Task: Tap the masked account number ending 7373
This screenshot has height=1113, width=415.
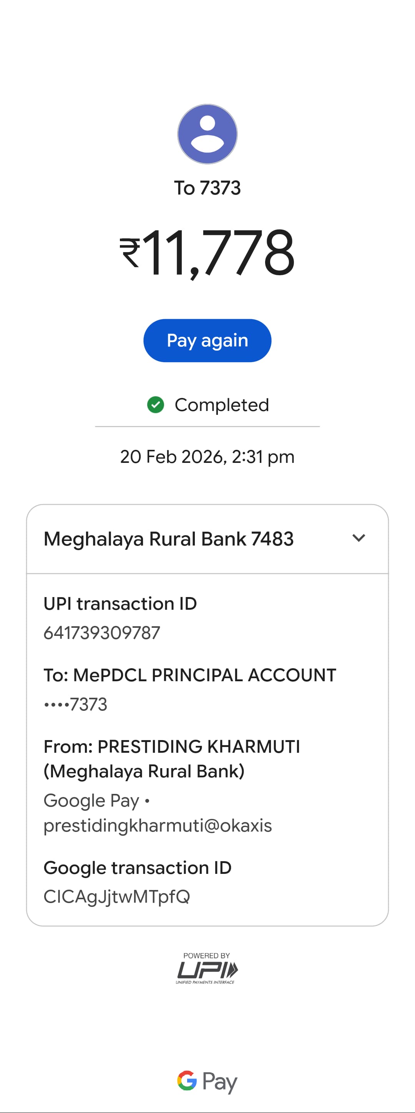Action: [76, 704]
